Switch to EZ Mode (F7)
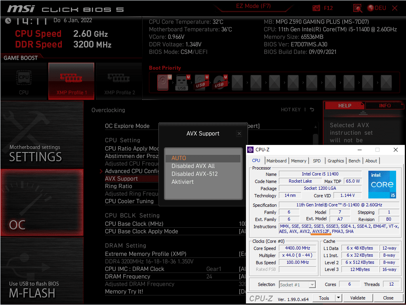Screen dimensions: 406x305 tap(253, 6)
